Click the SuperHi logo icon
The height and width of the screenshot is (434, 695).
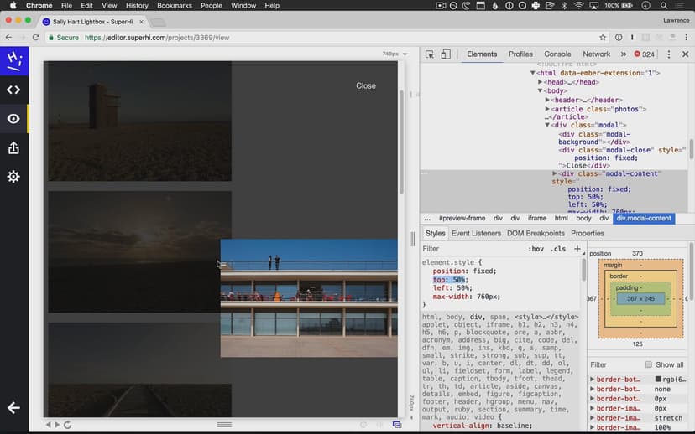[13, 60]
